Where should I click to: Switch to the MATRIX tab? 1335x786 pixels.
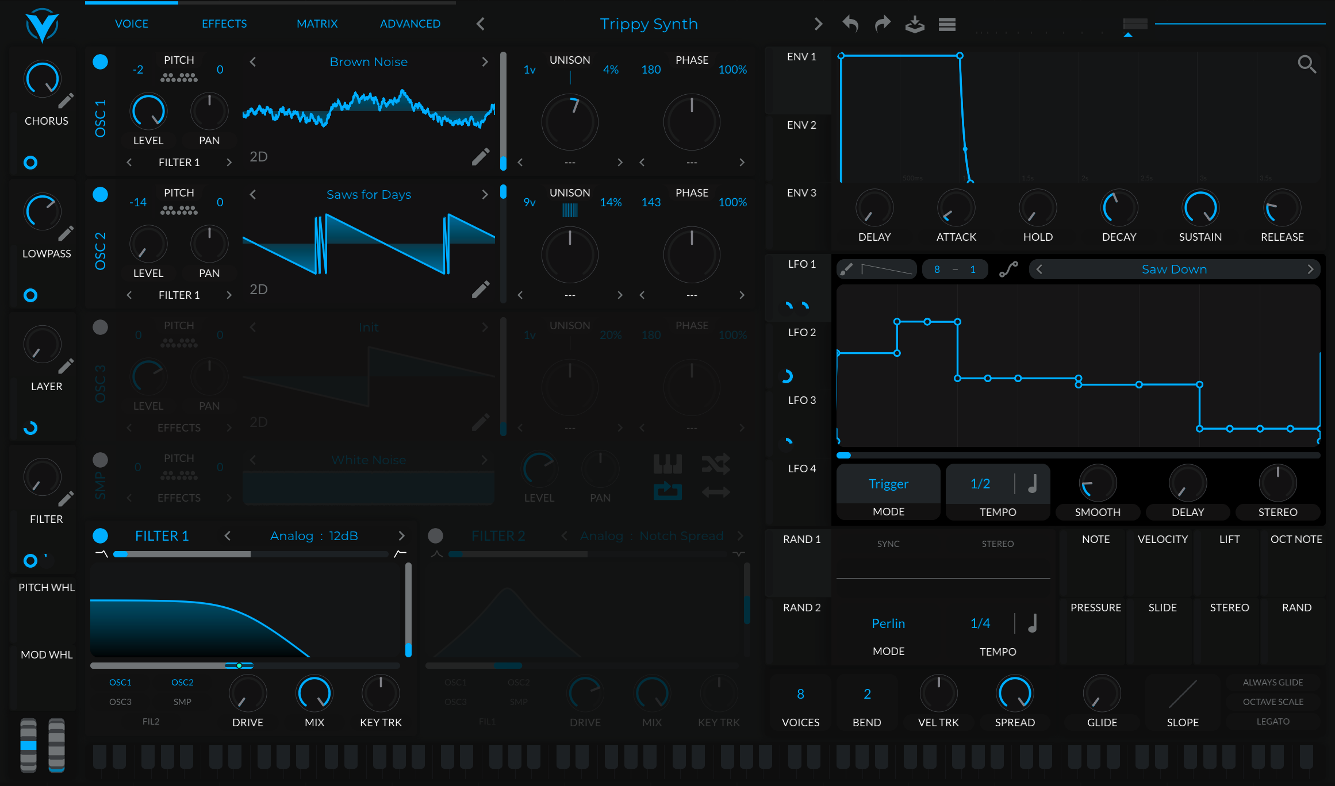pos(317,24)
